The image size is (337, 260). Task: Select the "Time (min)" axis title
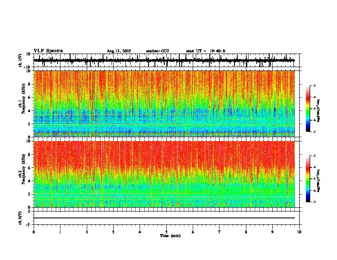pos(170,236)
